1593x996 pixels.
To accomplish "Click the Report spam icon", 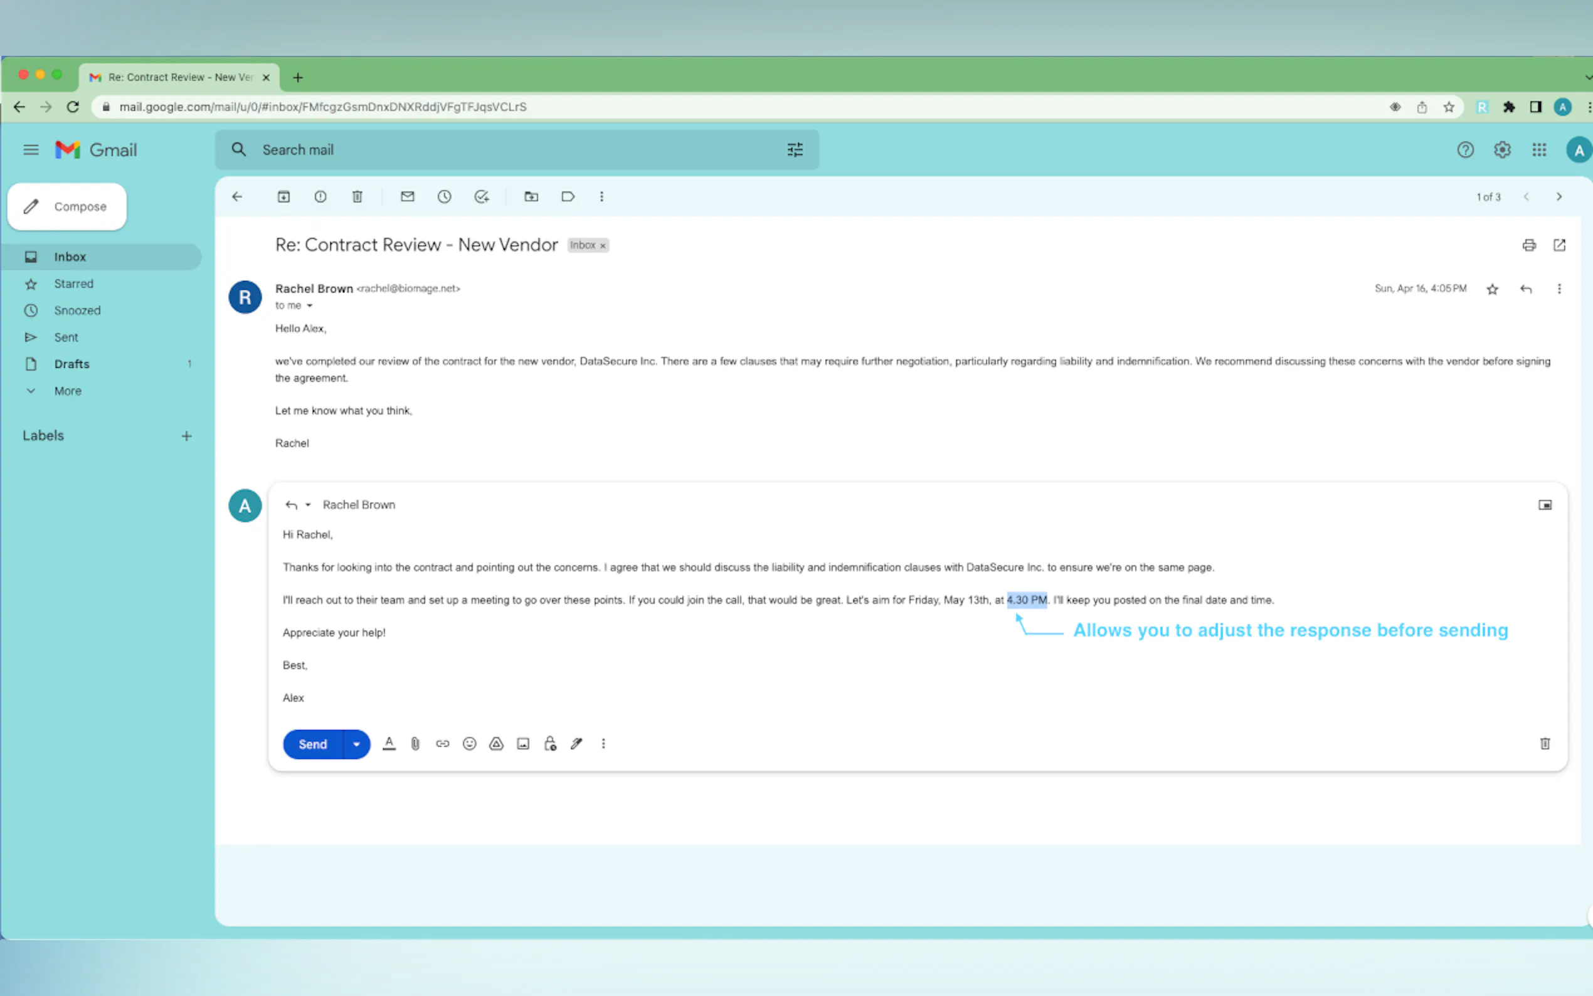I will (320, 196).
